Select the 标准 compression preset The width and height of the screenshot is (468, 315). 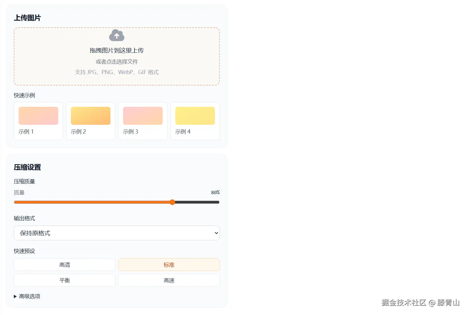tap(169, 265)
